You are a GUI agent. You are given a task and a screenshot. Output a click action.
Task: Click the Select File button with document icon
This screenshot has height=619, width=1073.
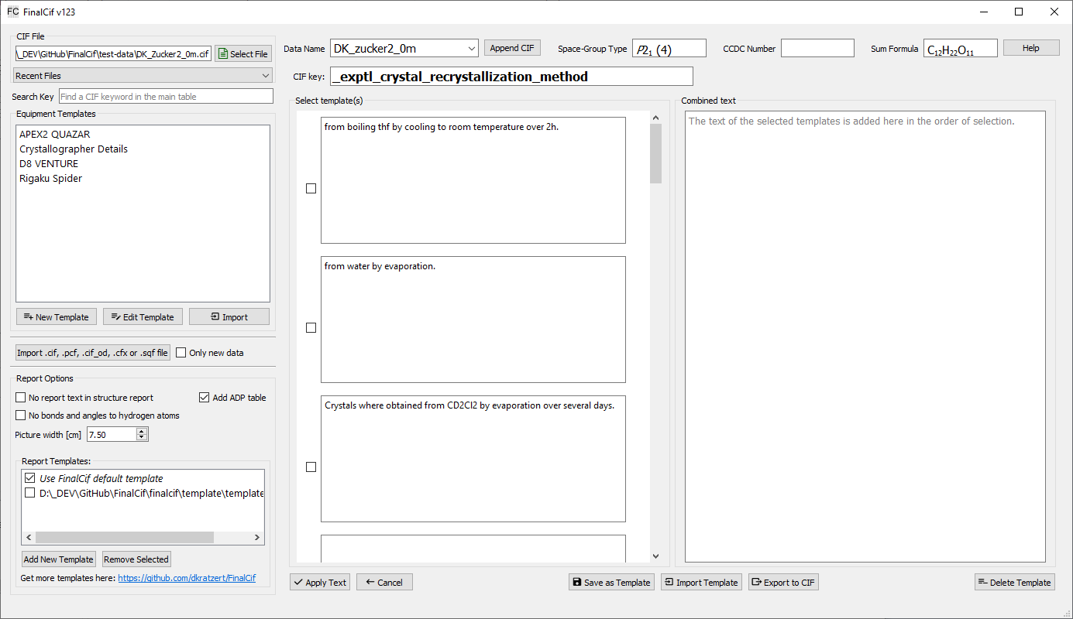[243, 54]
